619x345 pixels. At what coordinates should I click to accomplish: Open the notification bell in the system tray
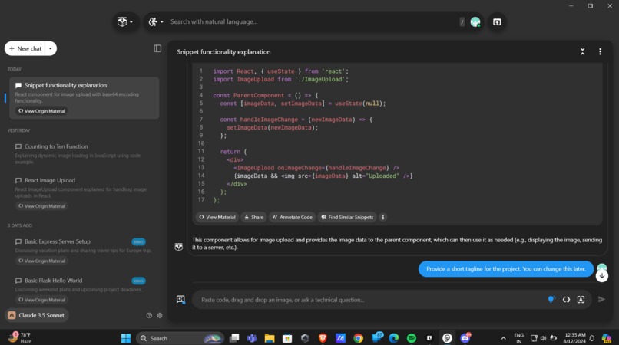(592, 338)
